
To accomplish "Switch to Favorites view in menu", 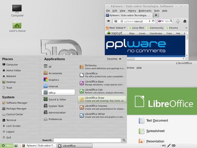I will tap(114, 59).
